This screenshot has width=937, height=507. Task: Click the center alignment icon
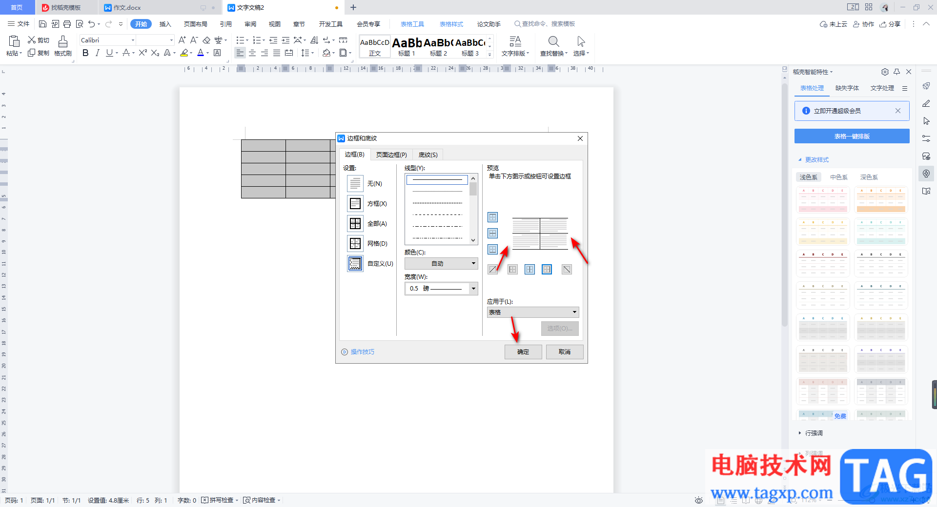pos(252,53)
